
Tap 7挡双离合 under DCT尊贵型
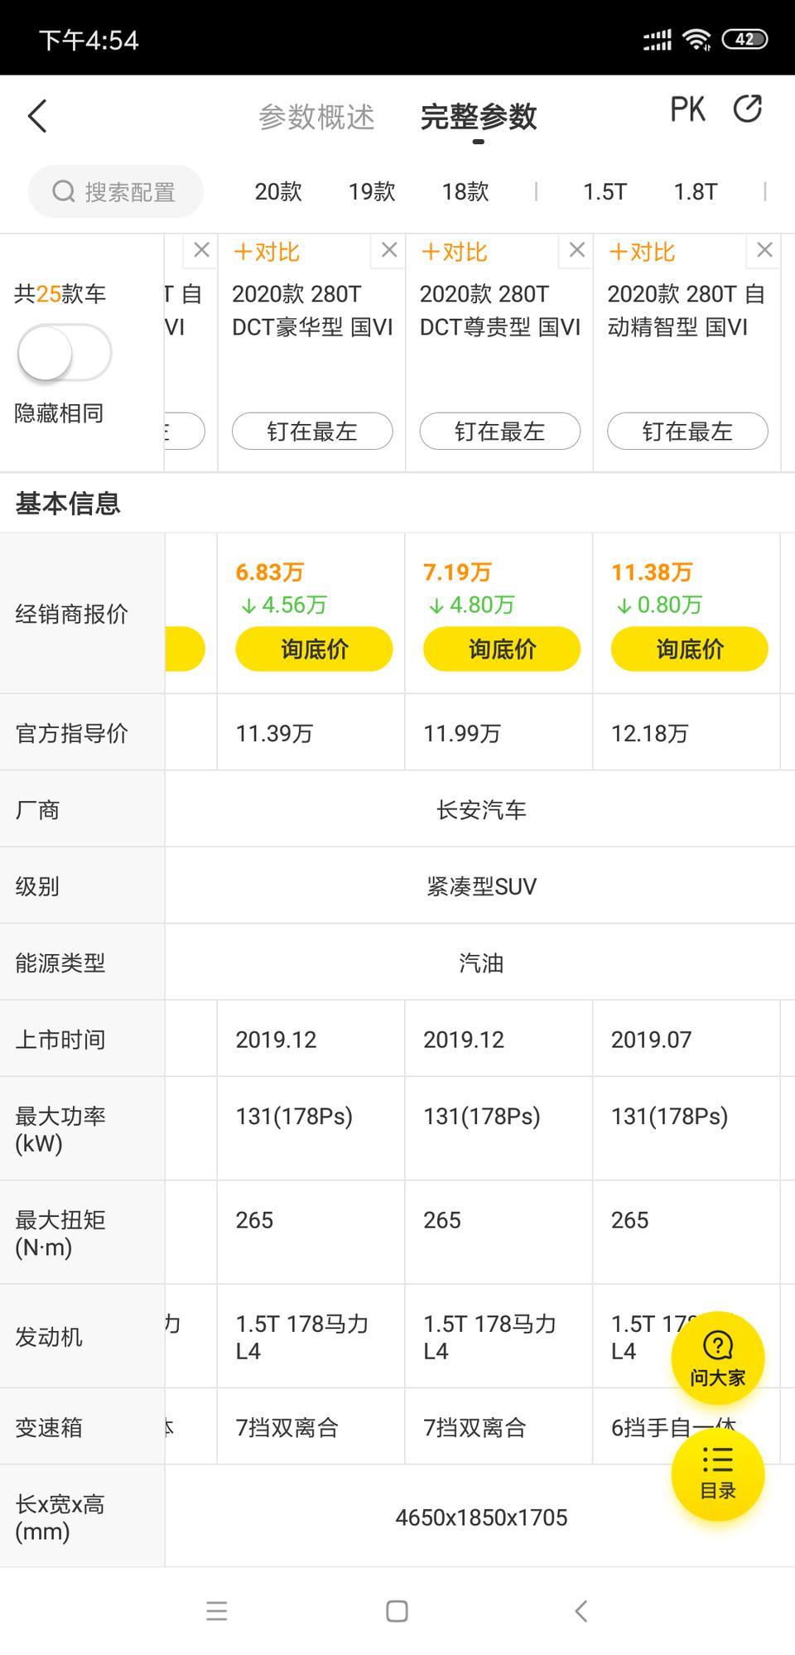pos(475,1427)
